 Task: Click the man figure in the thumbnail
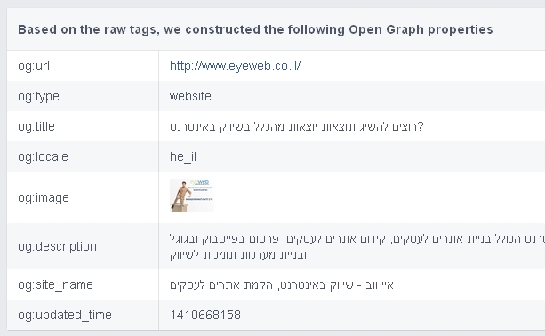coord(180,196)
